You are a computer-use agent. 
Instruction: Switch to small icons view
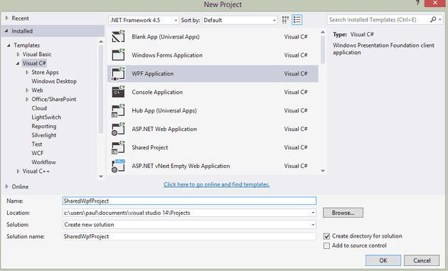click(285, 20)
